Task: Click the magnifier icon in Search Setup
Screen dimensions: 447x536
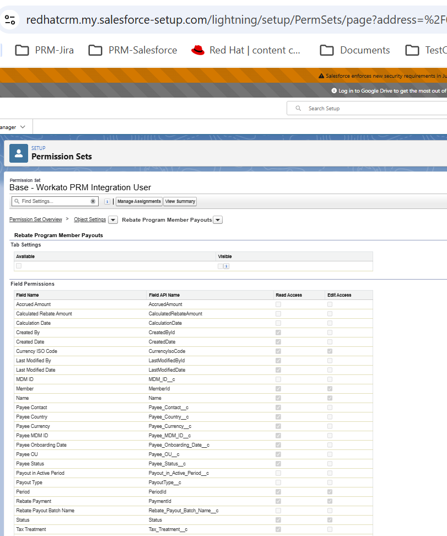Action: pos(298,109)
